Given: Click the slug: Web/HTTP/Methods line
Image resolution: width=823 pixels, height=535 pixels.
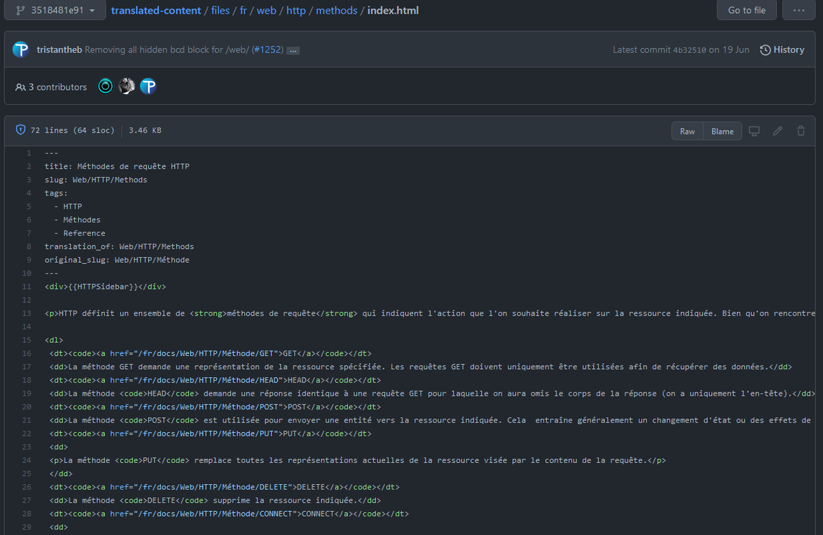Looking at the screenshot, I should (x=96, y=180).
